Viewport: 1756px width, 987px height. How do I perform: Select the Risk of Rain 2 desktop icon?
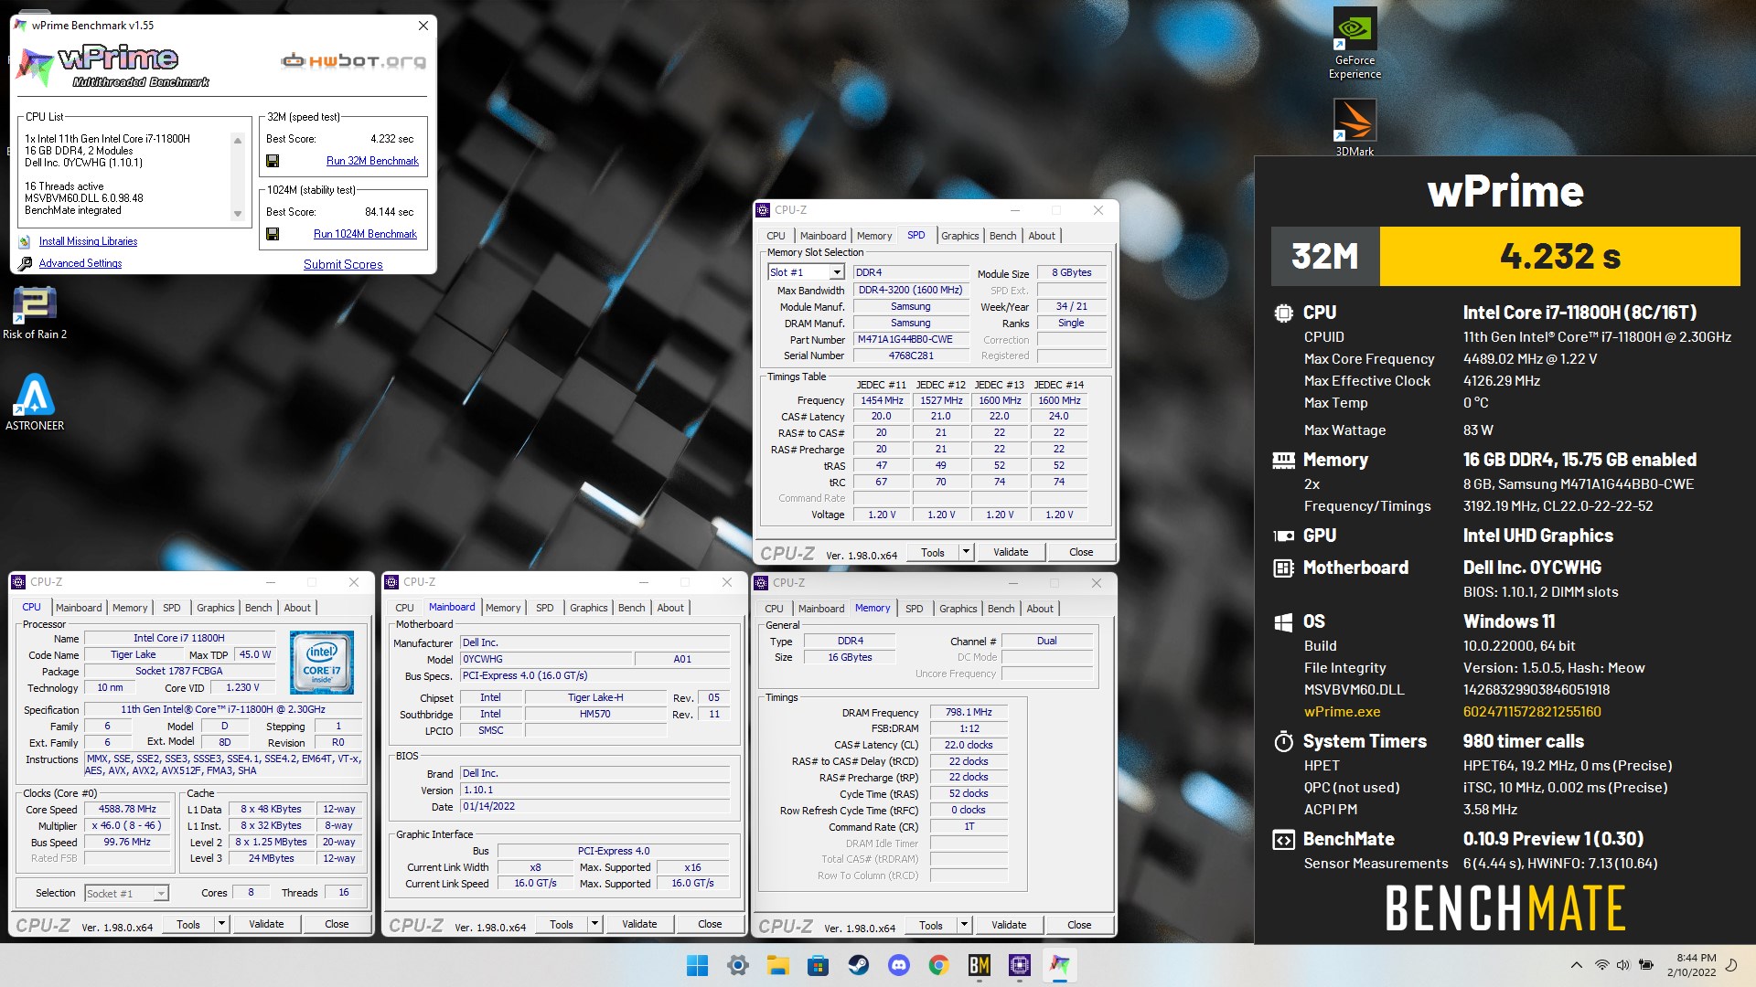(x=35, y=313)
